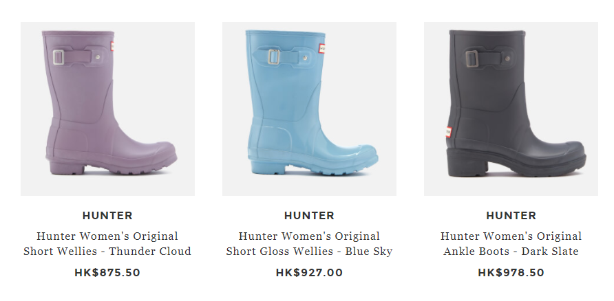Click the heel logo tag on dark slate boot
Screen dimensions: 614x301
pyautogui.click(x=448, y=132)
